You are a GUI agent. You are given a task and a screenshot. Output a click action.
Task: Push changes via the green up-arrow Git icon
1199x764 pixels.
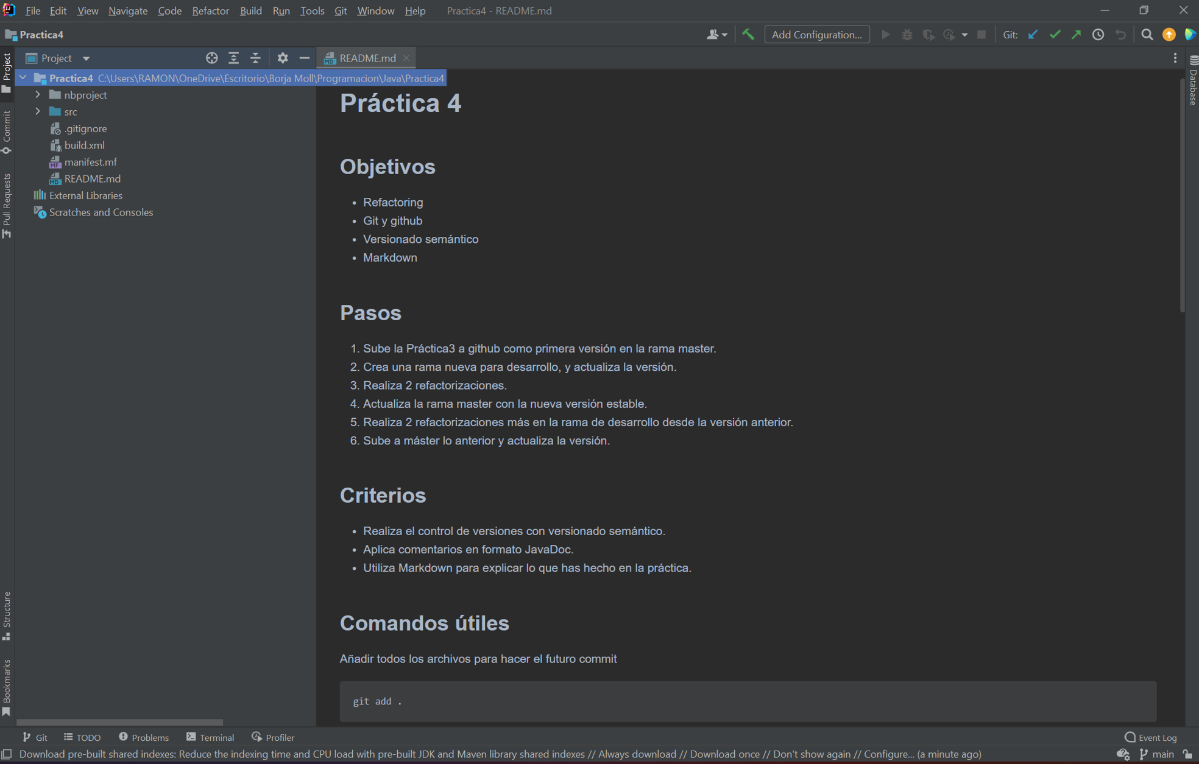pos(1076,35)
